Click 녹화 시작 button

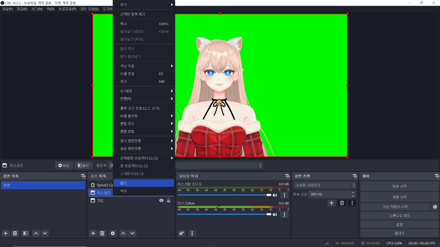399,197
